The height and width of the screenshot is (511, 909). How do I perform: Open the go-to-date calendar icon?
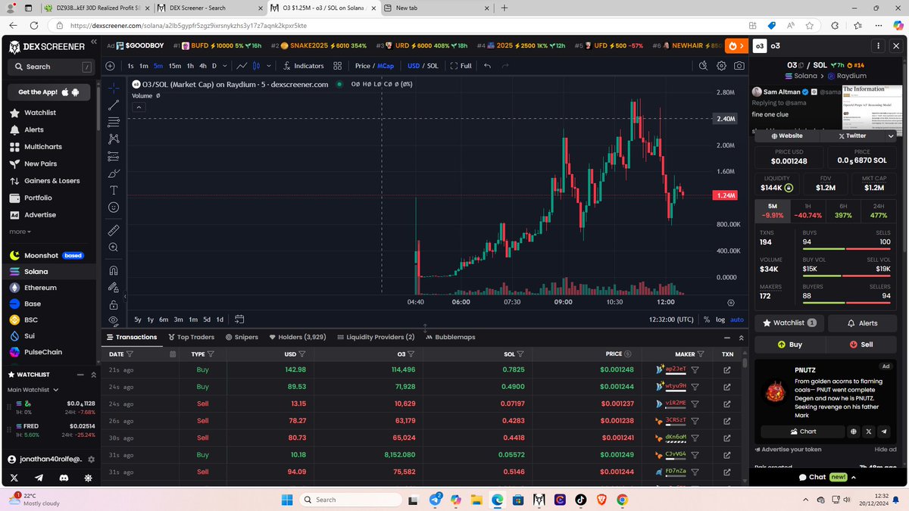coord(239,319)
